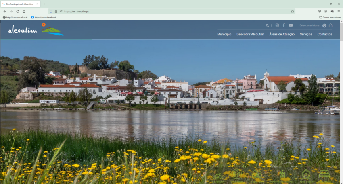The height and width of the screenshot is (184, 343).
Task: Expand the Seleccionar Idioma language selector
Action: 310,25
